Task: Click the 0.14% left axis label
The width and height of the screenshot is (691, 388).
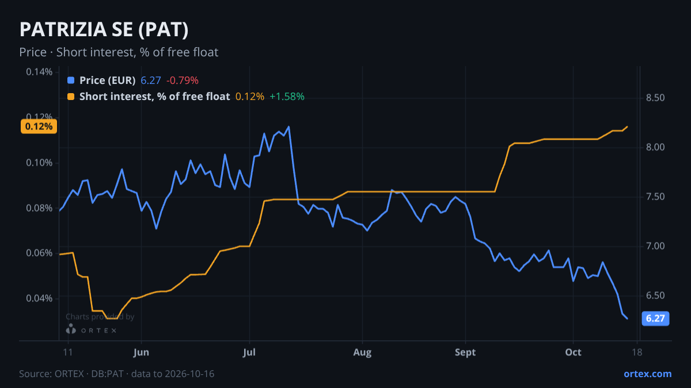Action: click(x=39, y=72)
